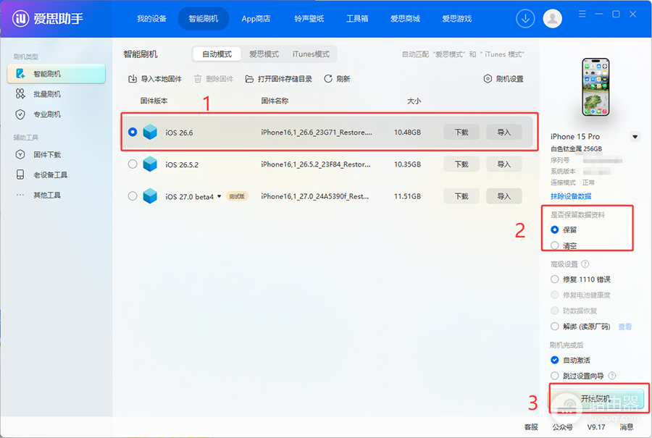
Task: Click the iPhone device thumbnail image
Action: pyautogui.click(x=595, y=87)
